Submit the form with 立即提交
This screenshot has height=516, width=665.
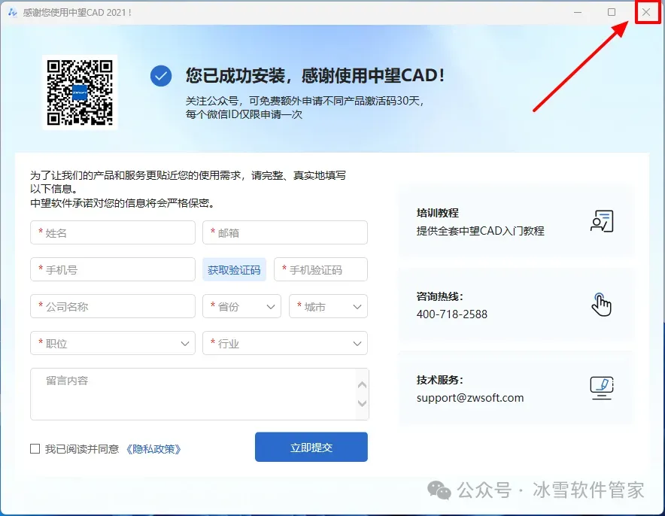pyautogui.click(x=311, y=448)
